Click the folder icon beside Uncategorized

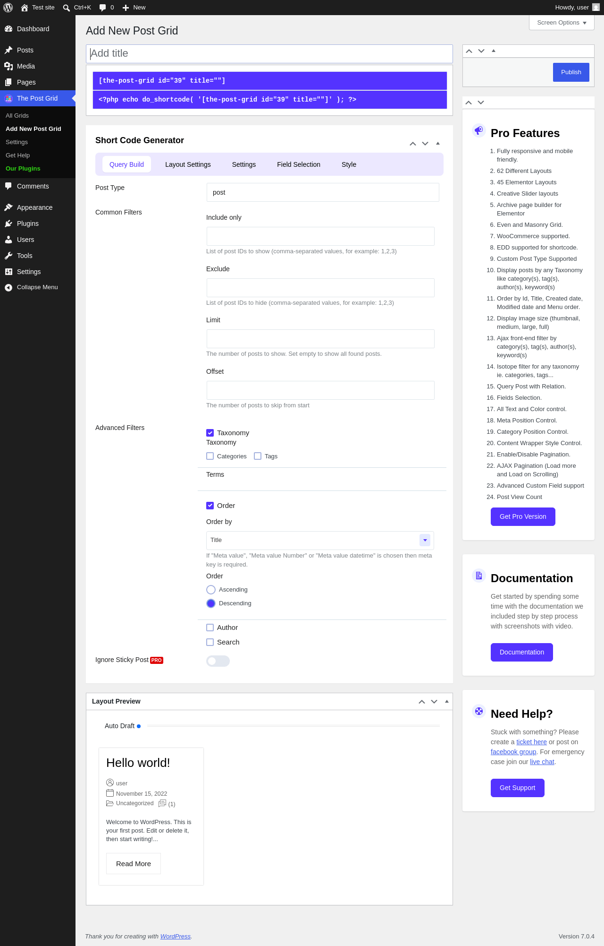click(110, 803)
